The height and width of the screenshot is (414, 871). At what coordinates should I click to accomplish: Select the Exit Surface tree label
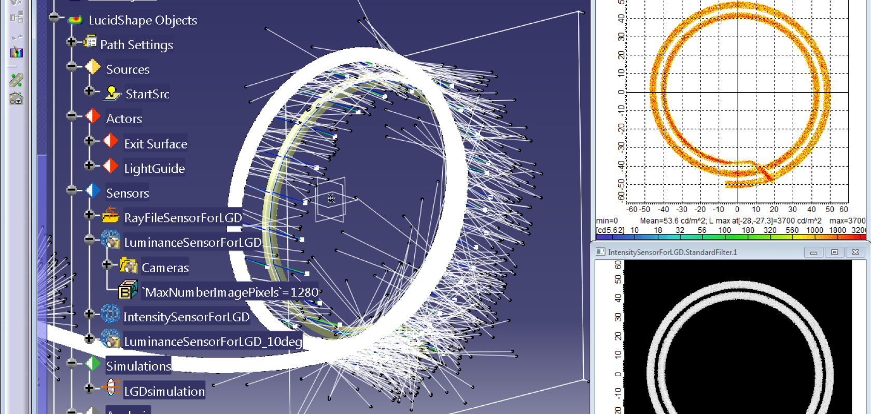156,144
